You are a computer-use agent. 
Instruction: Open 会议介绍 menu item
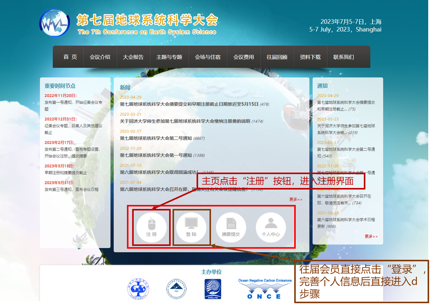pos(100,57)
